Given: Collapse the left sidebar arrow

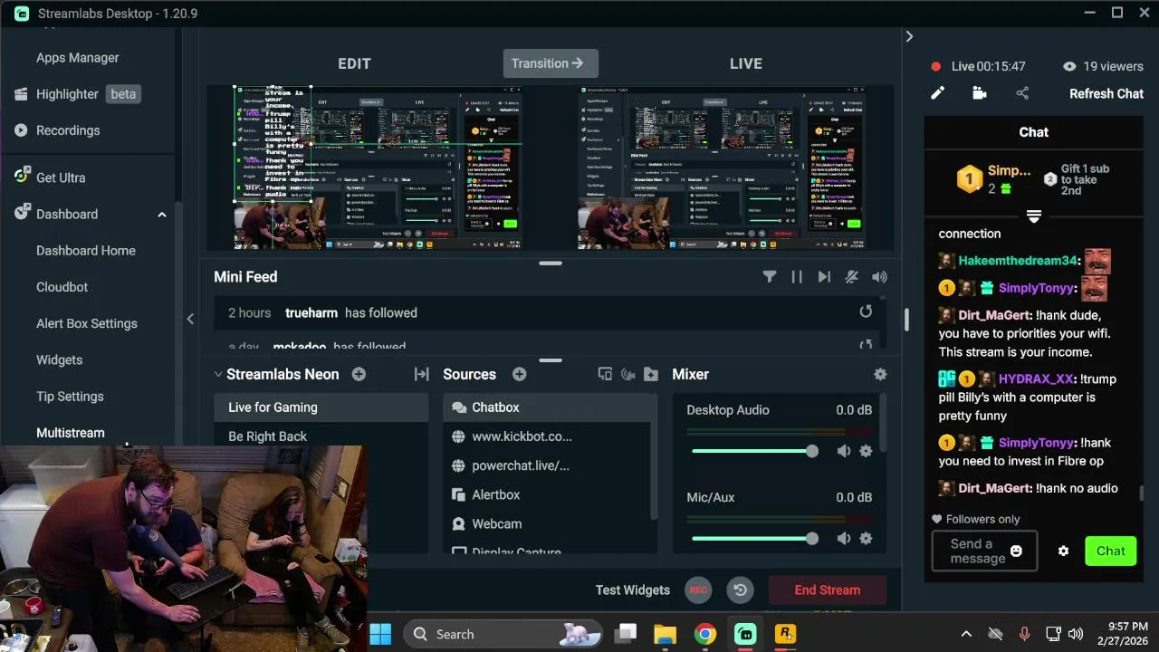Looking at the screenshot, I should tap(190, 319).
